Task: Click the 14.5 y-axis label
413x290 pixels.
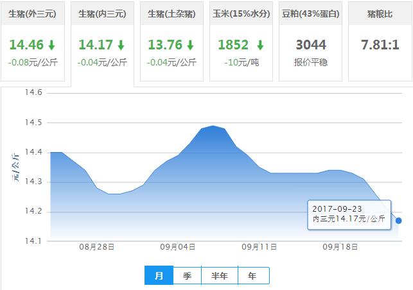Action: [x=33, y=123]
